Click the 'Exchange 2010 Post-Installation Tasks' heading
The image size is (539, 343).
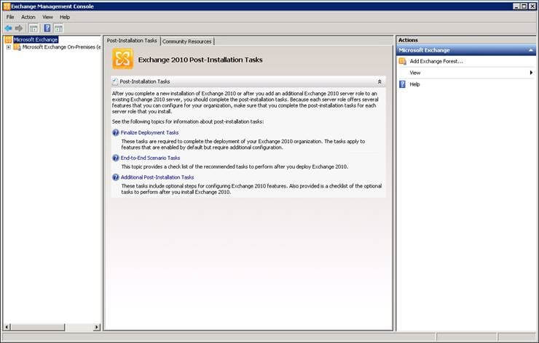pyautogui.click(x=200, y=60)
